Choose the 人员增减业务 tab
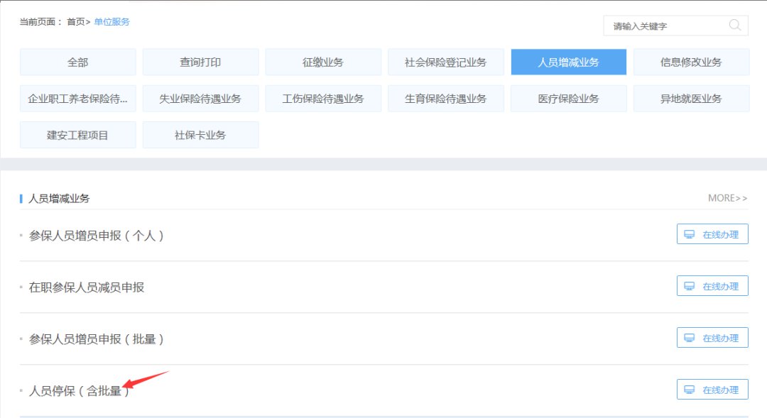 point(568,62)
